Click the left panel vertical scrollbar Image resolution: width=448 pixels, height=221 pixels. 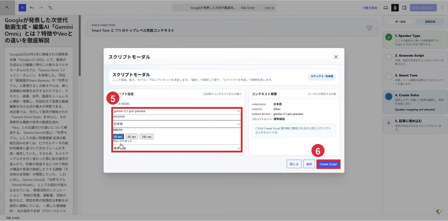(80, 45)
